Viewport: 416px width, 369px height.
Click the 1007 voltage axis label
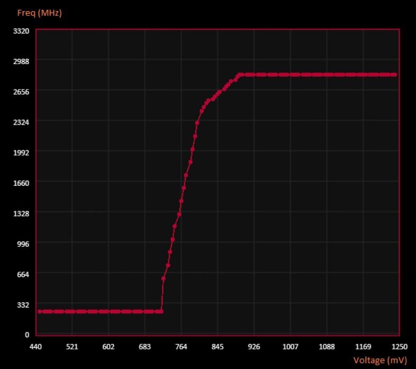click(290, 347)
